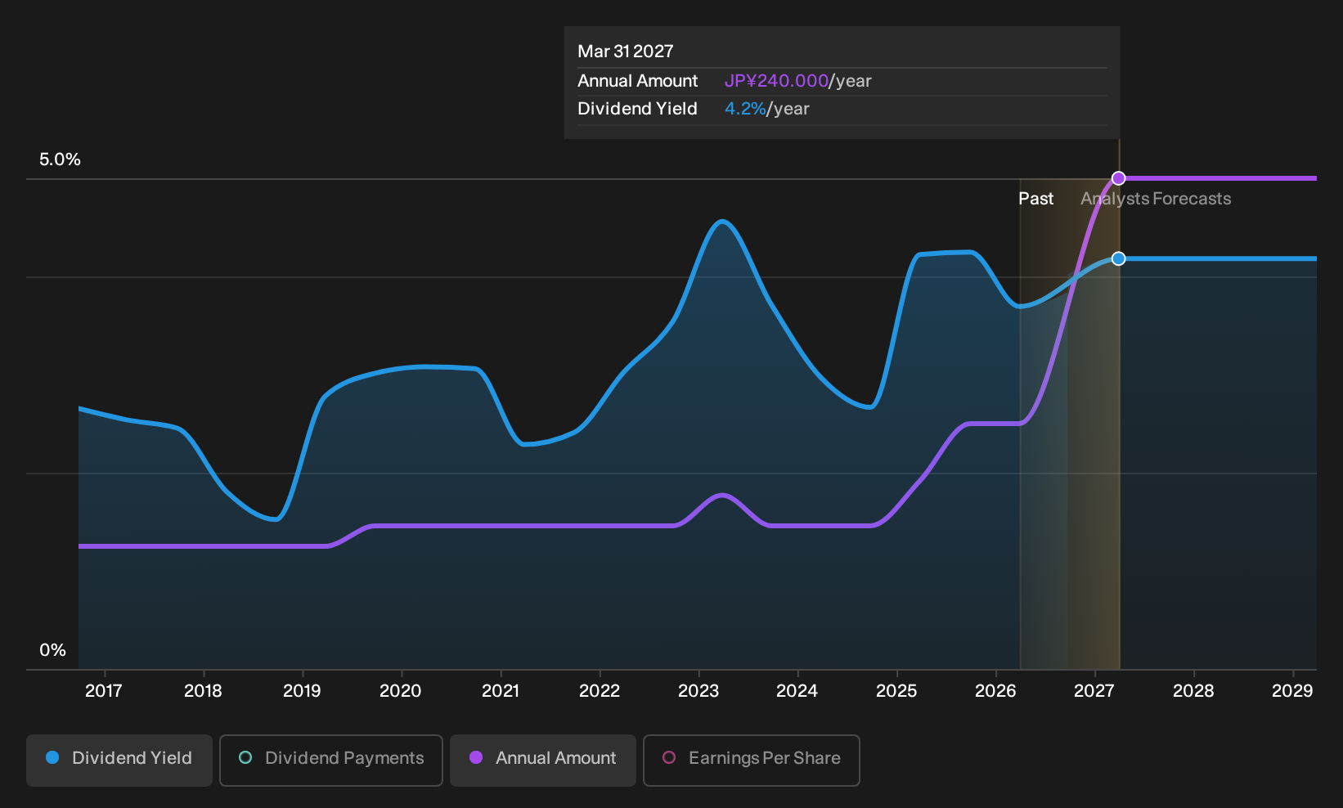Click the 2029 year axis label
The width and height of the screenshot is (1343, 808).
click(1292, 691)
